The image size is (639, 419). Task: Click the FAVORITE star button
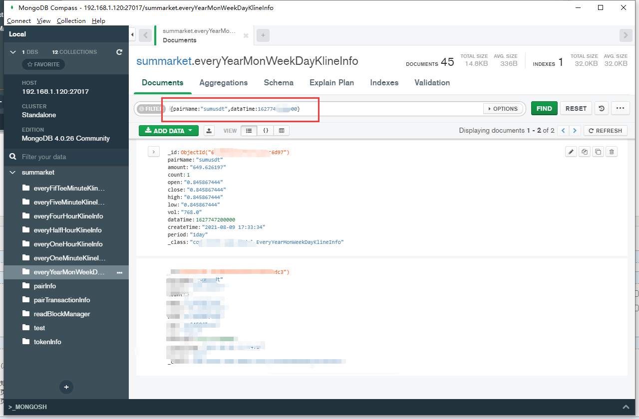tap(43, 64)
